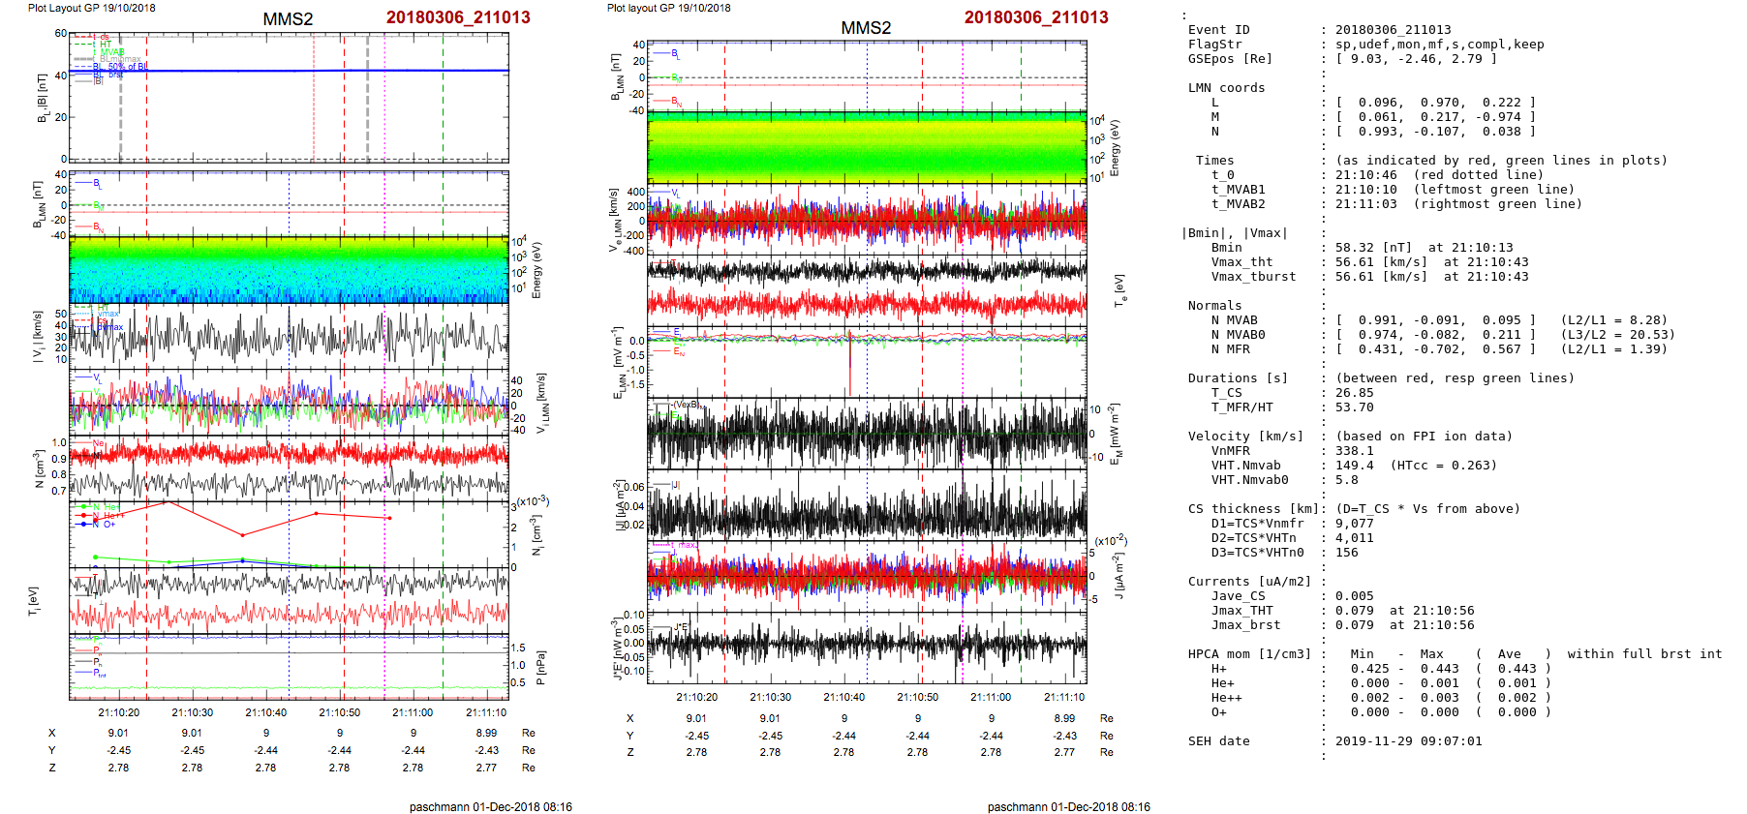Image resolution: width=1747 pixels, height=814 pixels.
Task: Click the T_MFR/HT duration 53.70
Action: click(1354, 407)
